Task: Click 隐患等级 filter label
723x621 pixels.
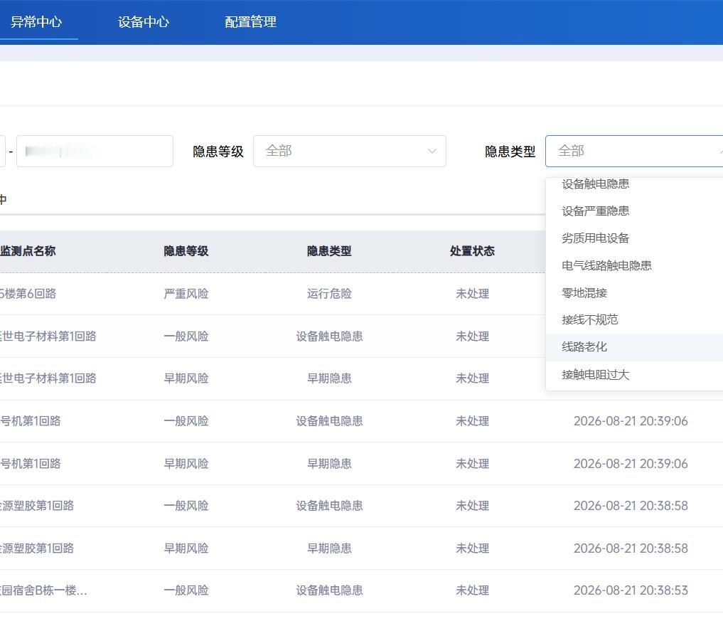Action: pyautogui.click(x=218, y=152)
